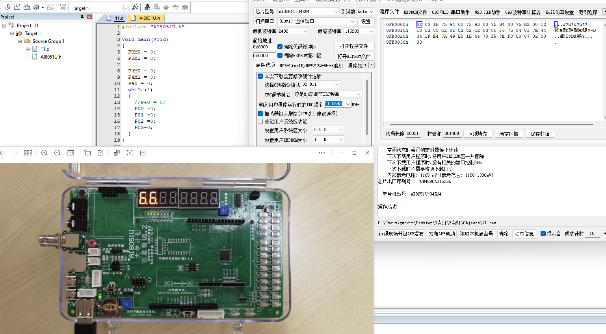Click the 扫描串口 button
This screenshot has height=334, width=606.
264,21
